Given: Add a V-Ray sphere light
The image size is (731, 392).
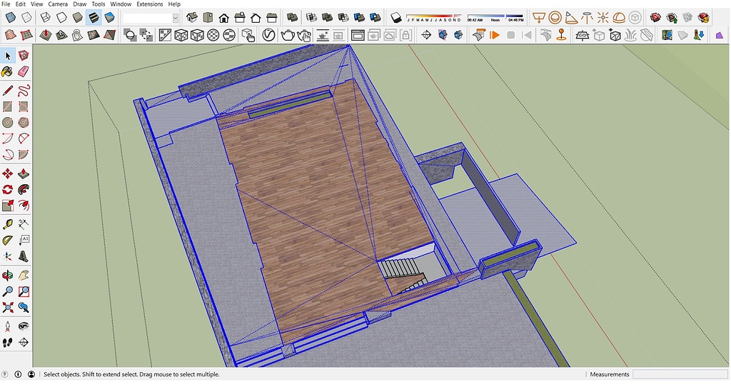Looking at the screenshot, I should pos(555,18).
